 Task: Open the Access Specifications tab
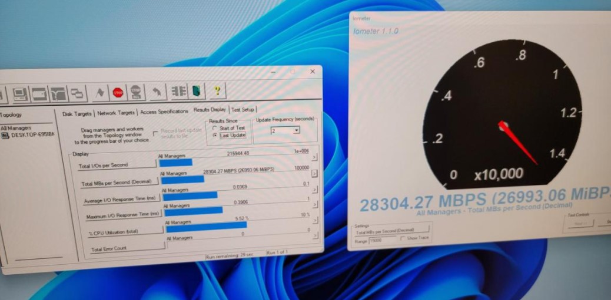coord(164,112)
